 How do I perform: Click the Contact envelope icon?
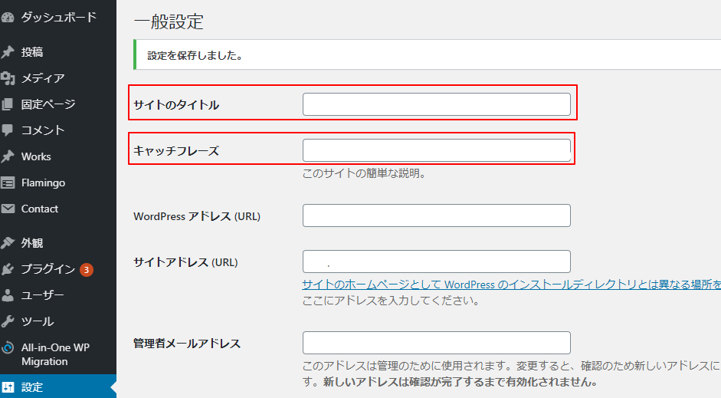coord(8,209)
